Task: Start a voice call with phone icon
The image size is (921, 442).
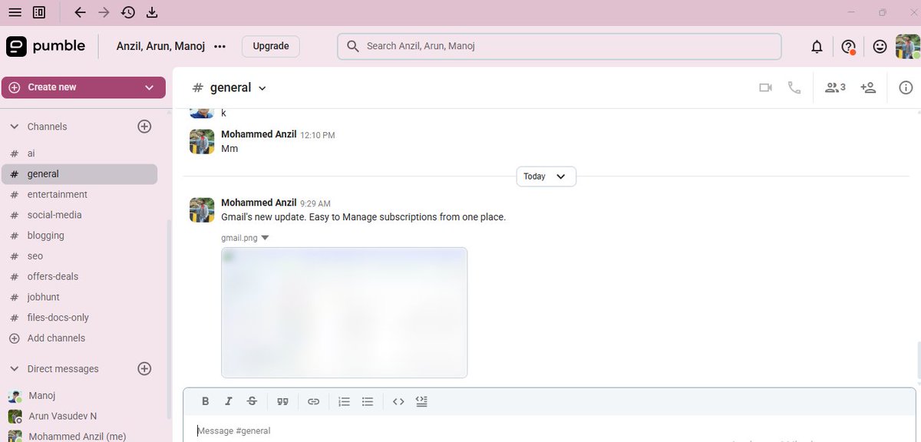Action: pos(794,87)
